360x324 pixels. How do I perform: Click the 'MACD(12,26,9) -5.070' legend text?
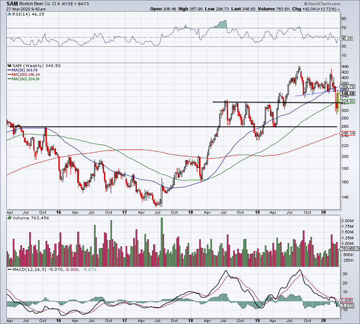[x=38, y=269]
